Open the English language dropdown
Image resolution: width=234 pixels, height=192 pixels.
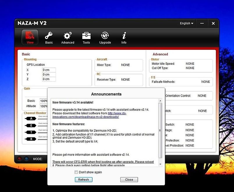tap(187, 24)
